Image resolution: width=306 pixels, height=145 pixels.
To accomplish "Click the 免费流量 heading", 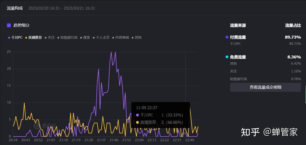I will pos(238,57).
